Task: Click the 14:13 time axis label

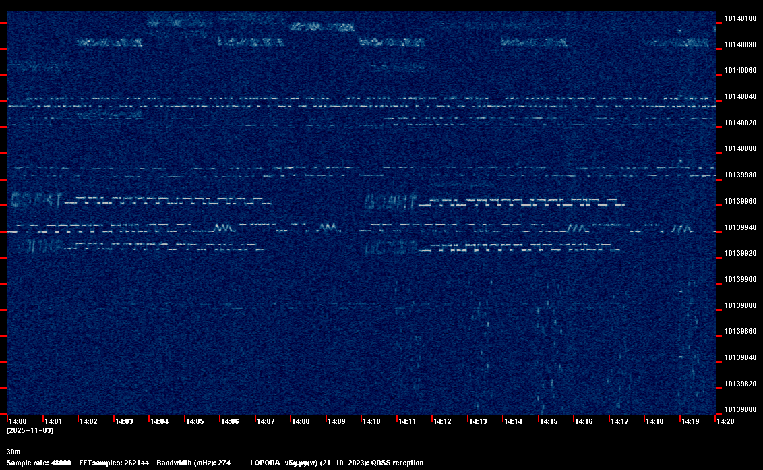Action: click(478, 421)
